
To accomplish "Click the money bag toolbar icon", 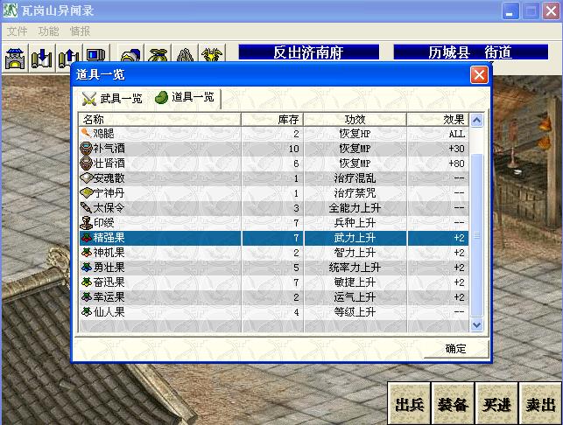I will pyautogui.click(x=158, y=54).
